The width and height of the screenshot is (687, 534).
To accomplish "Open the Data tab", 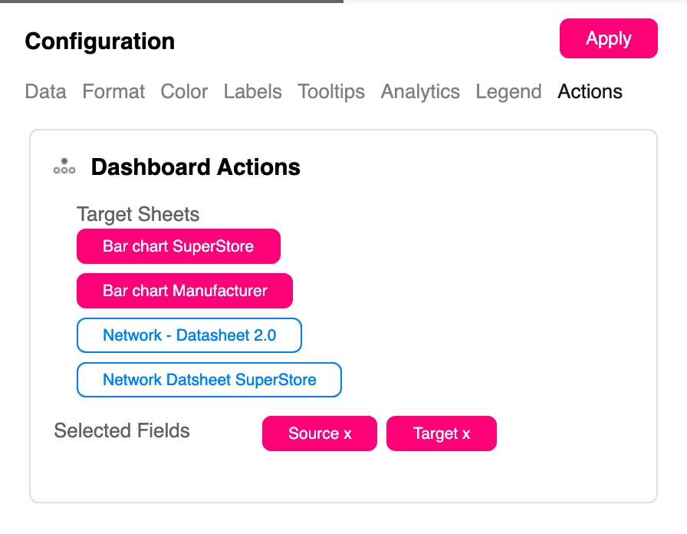I will coord(45,92).
